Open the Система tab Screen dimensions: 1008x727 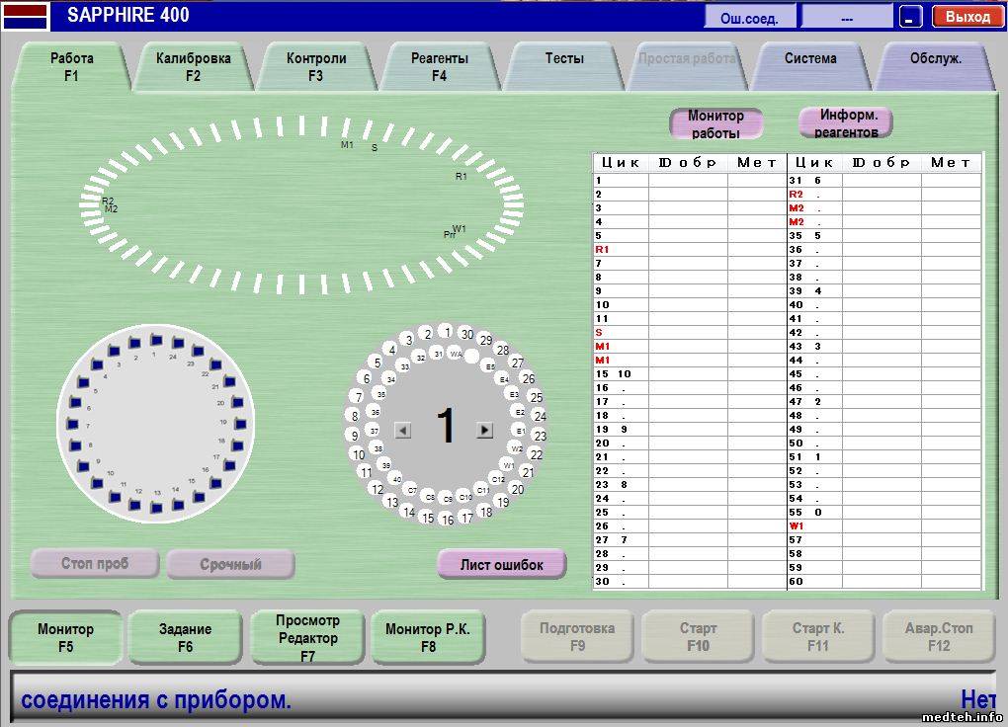pos(810,58)
